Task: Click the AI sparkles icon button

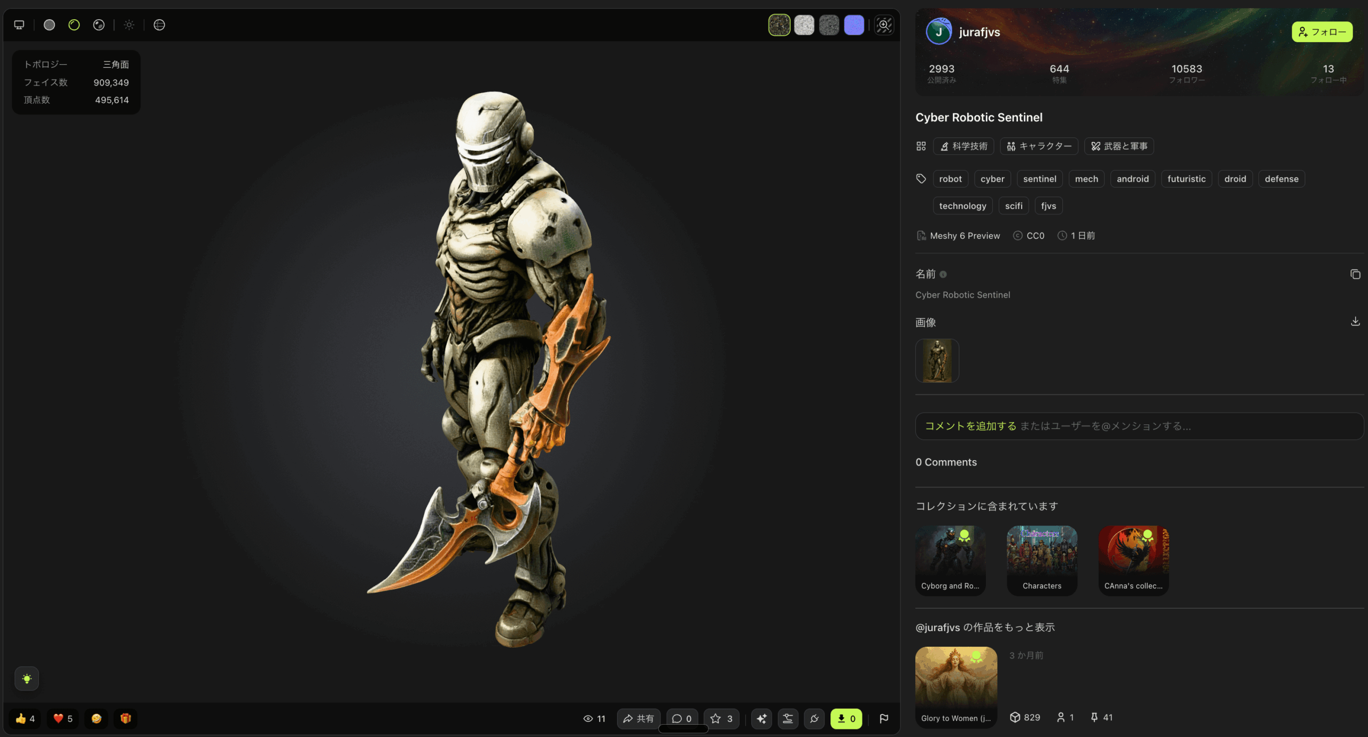Action: click(x=761, y=718)
